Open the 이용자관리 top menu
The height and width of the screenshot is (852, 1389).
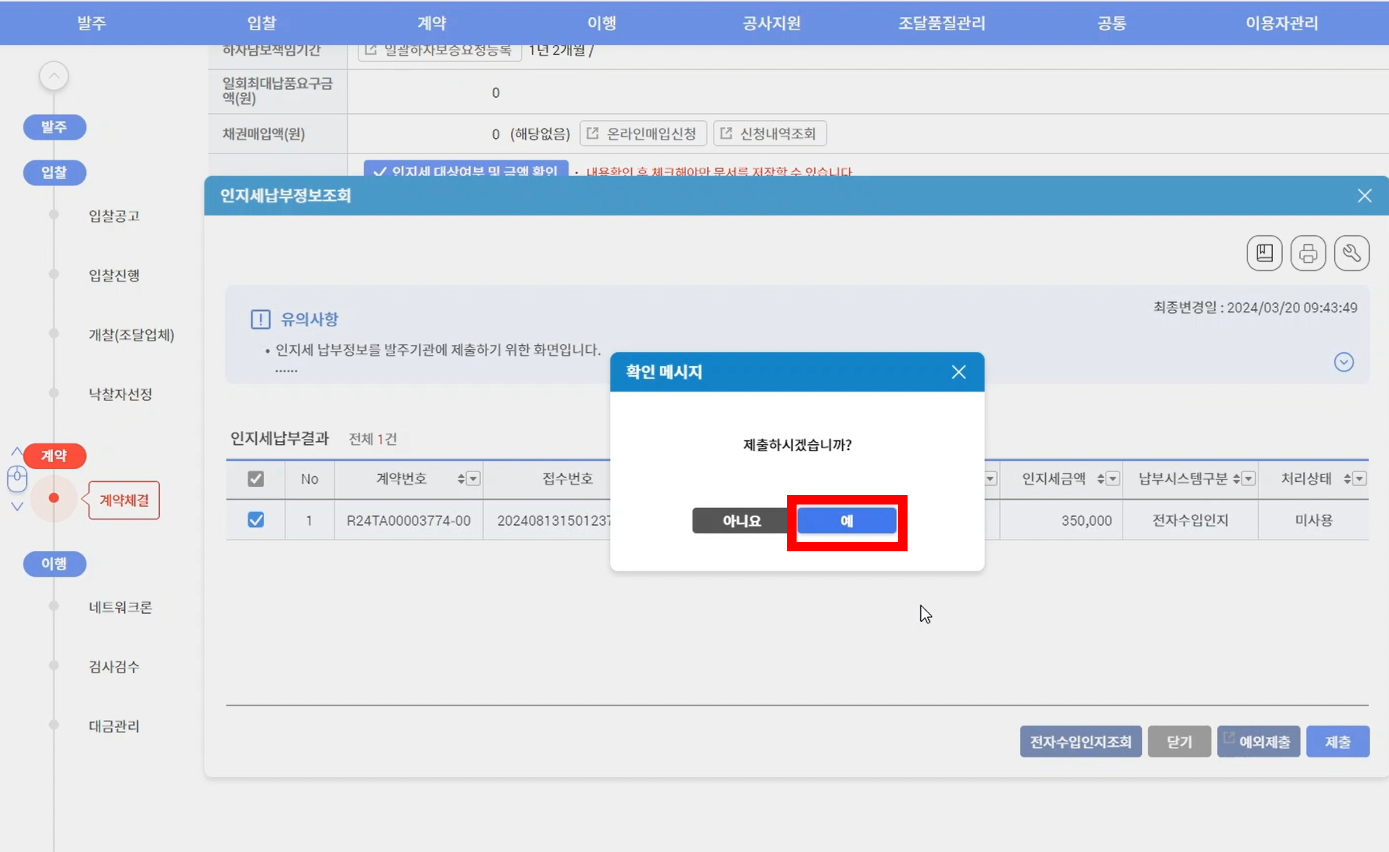(x=1281, y=23)
